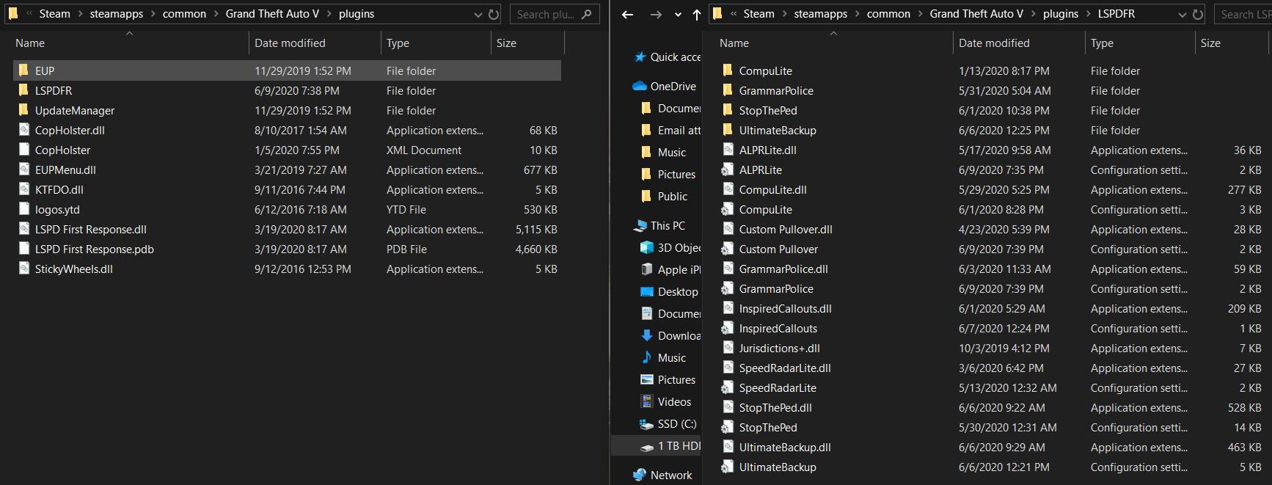The image size is (1272, 485).
Task: Open Quick access in the navigation pane
Action: (668, 57)
